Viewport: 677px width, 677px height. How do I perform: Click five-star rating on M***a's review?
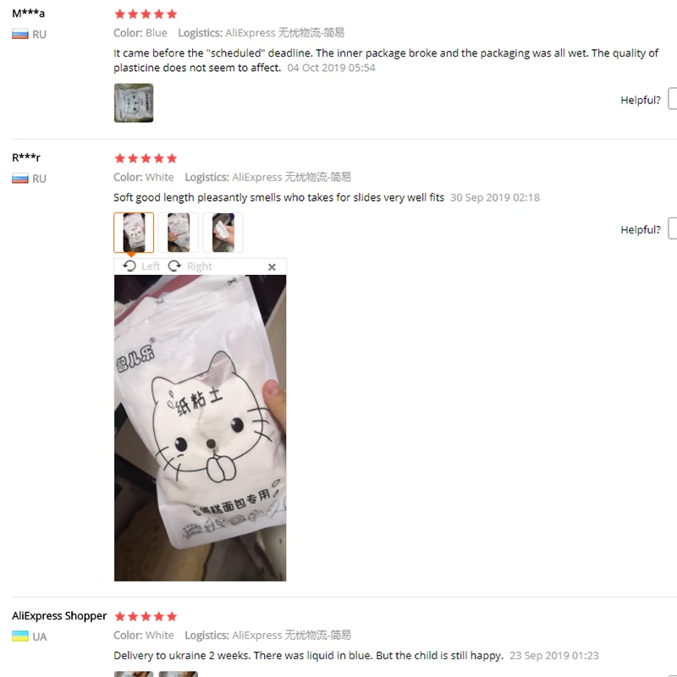point(146,14)
